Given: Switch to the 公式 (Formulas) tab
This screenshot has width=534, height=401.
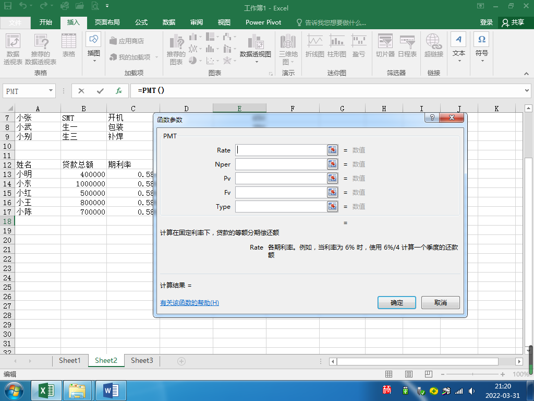Looking at the screenshot, I should click(141, 22).
